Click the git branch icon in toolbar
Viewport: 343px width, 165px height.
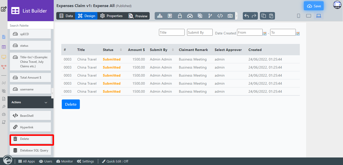coord(210,16)
